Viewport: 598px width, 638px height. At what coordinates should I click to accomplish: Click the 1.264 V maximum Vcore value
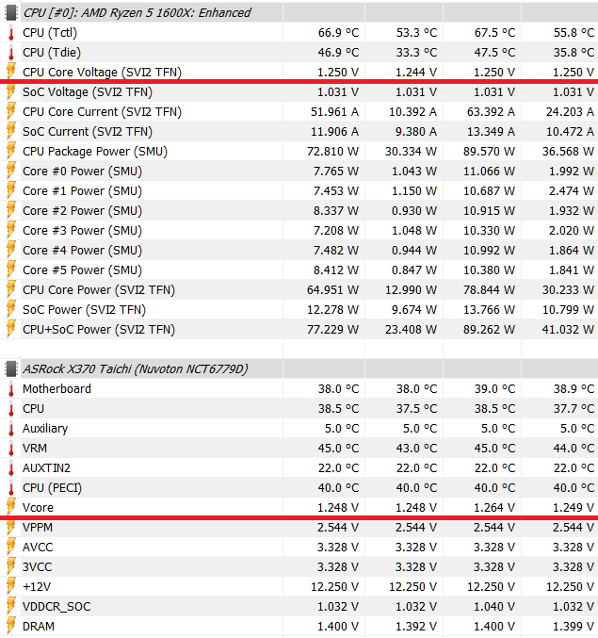(494, 508)
